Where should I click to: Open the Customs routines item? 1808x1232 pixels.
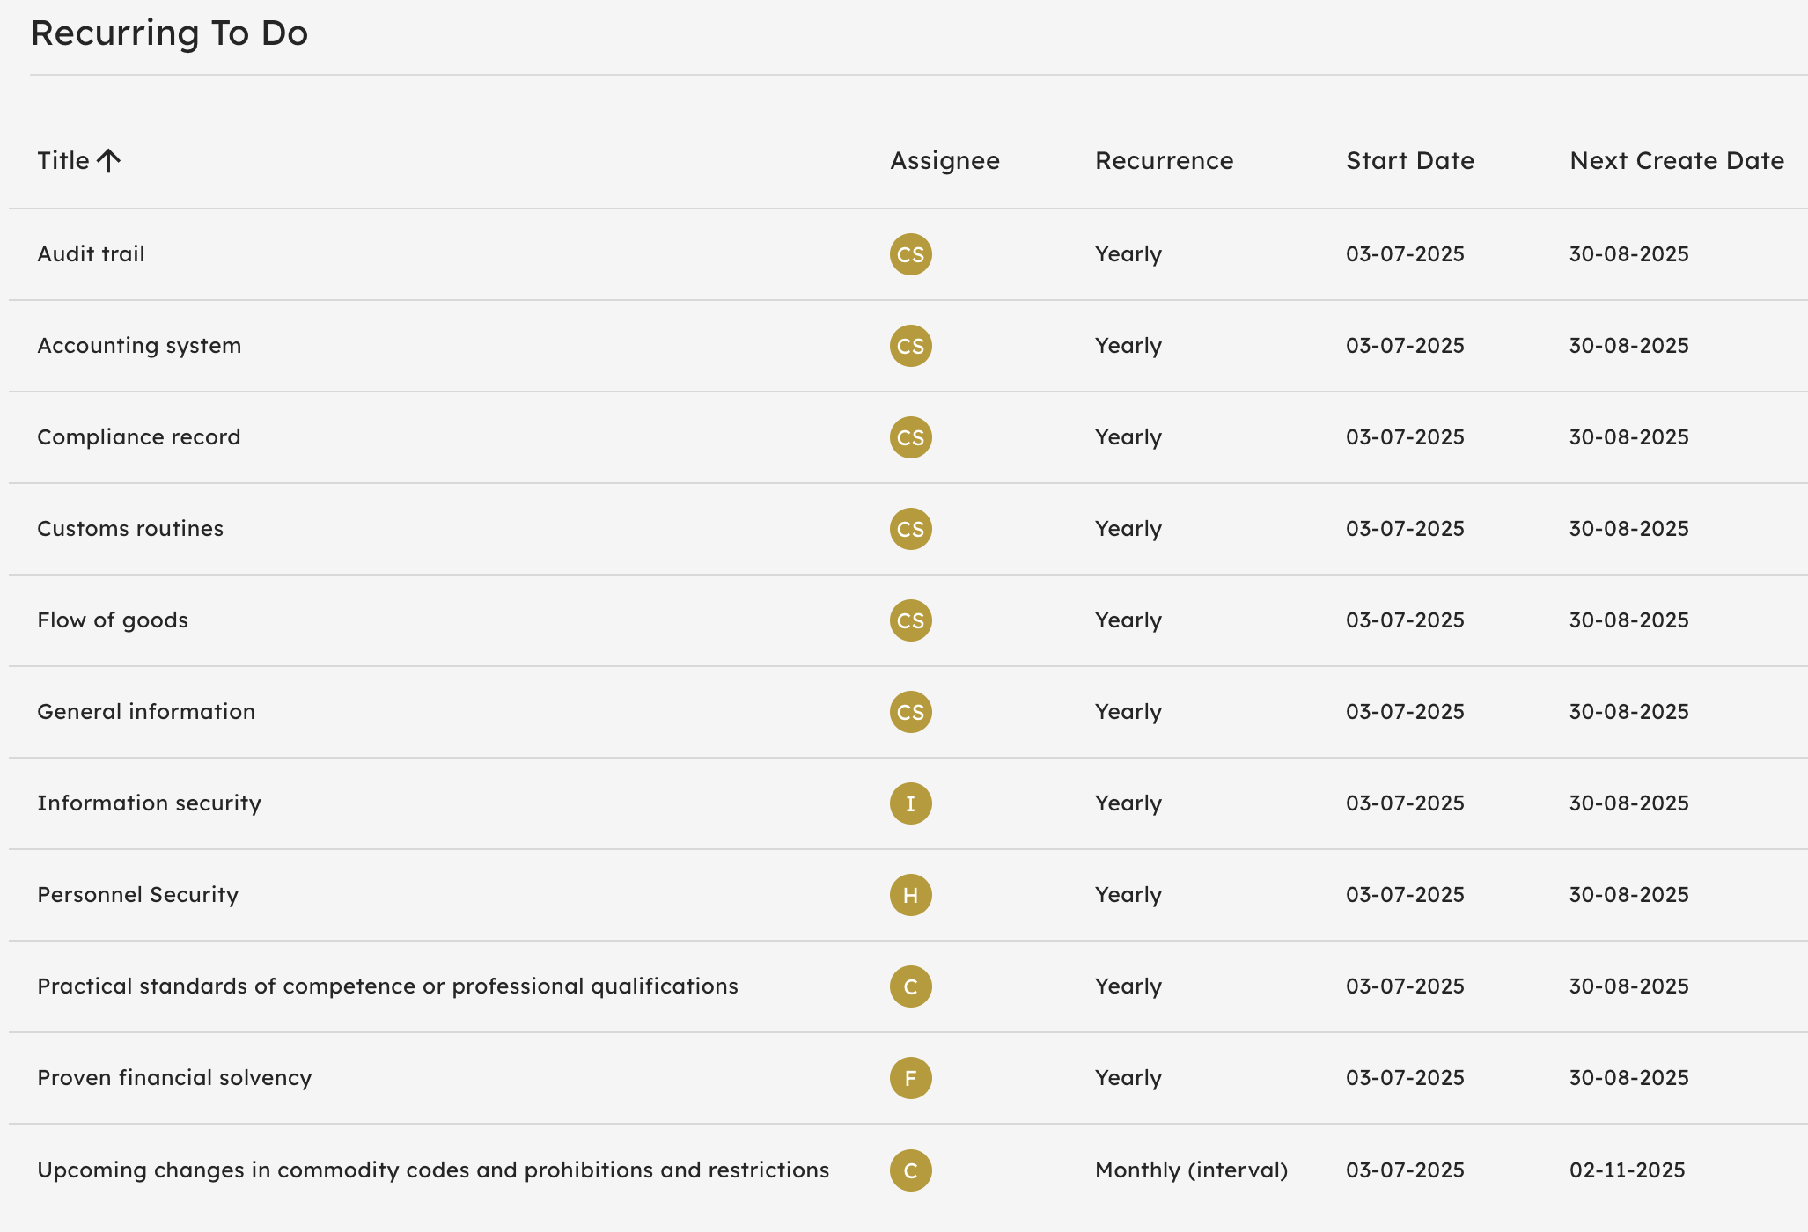130,529
